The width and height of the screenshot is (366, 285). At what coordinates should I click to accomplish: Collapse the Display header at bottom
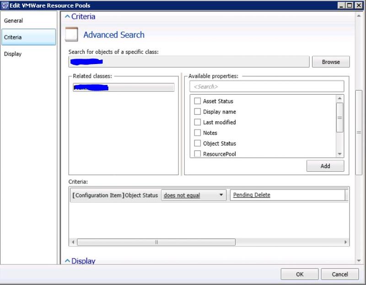67,261
